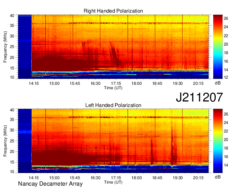Click the Left Handed plot's dB colorbar
232x188 pixels.
click(218, 141)
